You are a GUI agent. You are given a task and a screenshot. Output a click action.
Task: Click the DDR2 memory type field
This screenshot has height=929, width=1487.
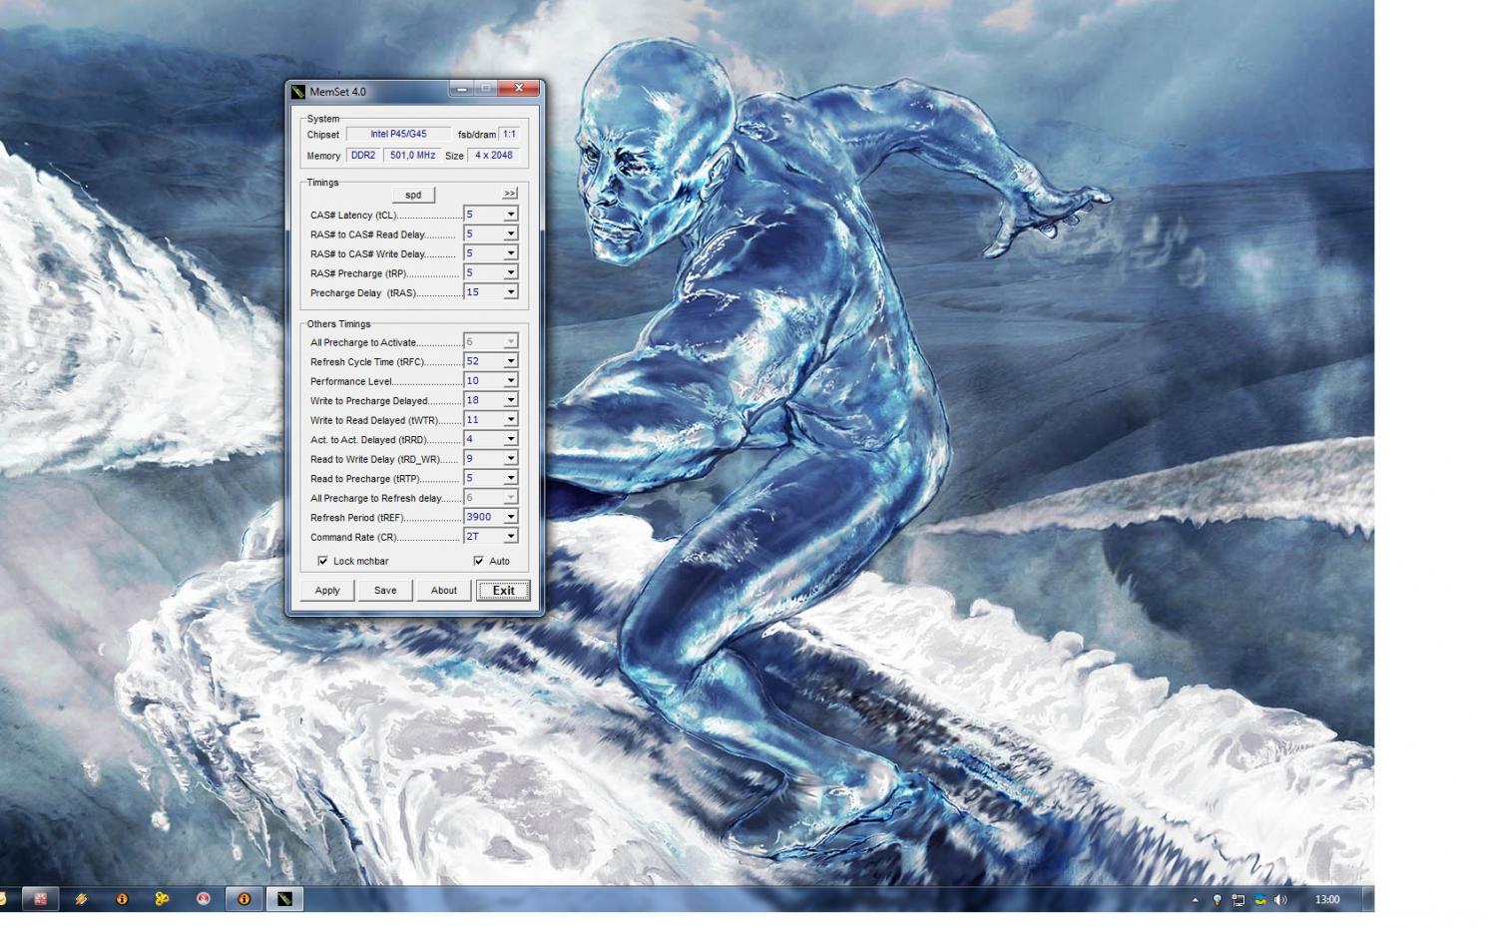coord(363,156)
